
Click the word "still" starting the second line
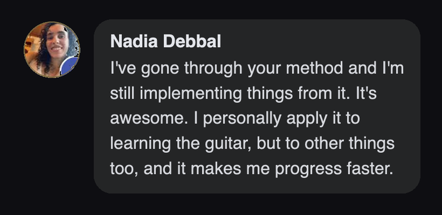pos(122,94)
